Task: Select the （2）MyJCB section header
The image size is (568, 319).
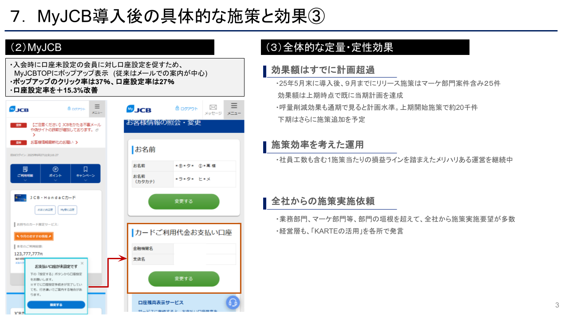Action: click(x=110, y=47)
